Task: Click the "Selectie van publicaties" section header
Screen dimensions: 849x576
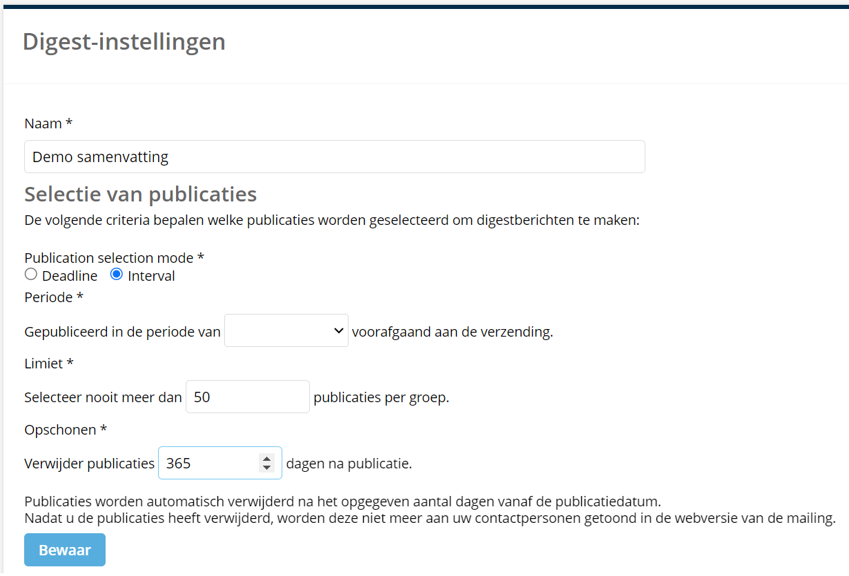Action: [140, 195]
